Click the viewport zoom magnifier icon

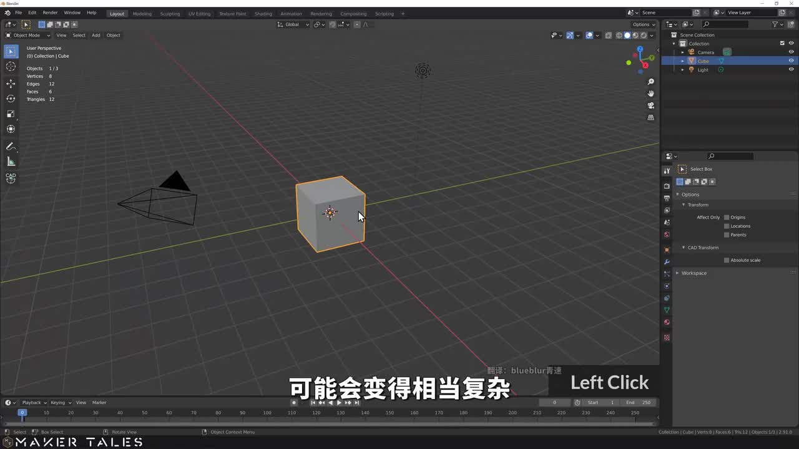(x=651, y=82)
